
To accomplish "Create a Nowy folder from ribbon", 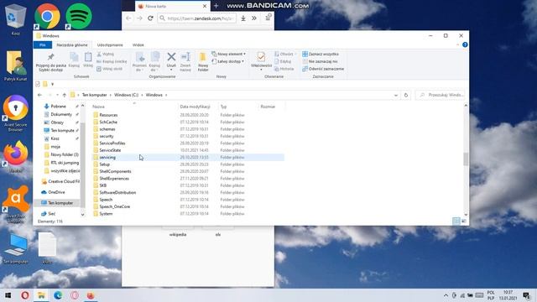I will coord(203,61).
